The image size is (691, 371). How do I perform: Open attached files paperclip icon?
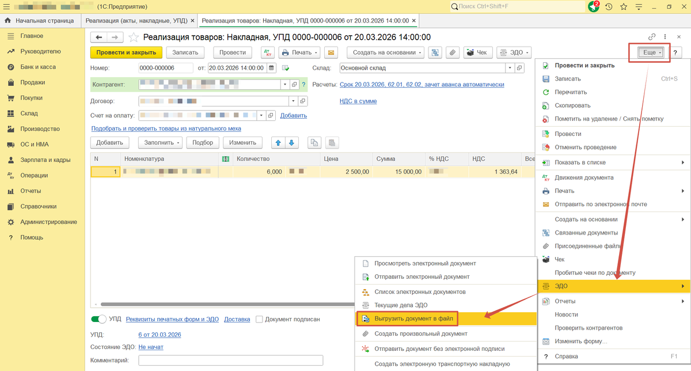[x=453, y=52]
